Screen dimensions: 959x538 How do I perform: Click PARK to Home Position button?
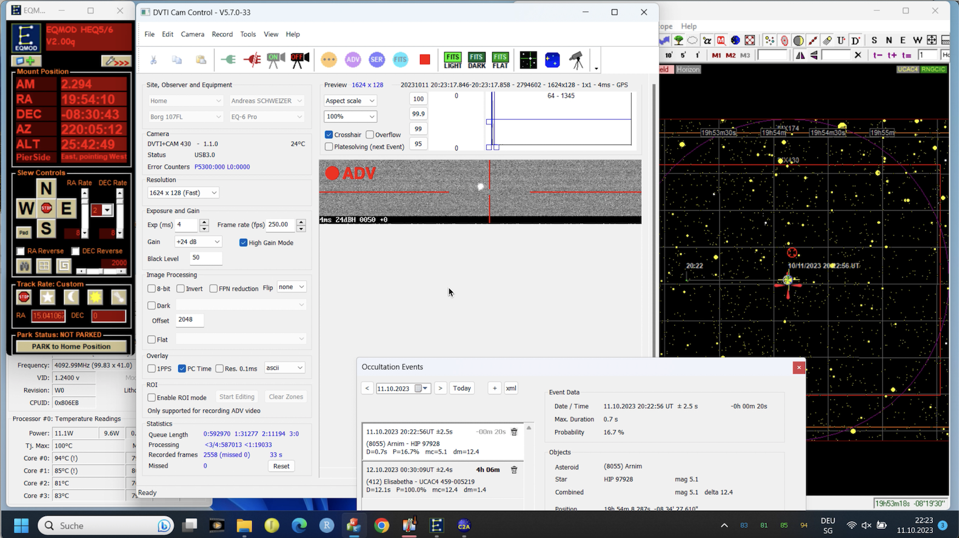72,347
